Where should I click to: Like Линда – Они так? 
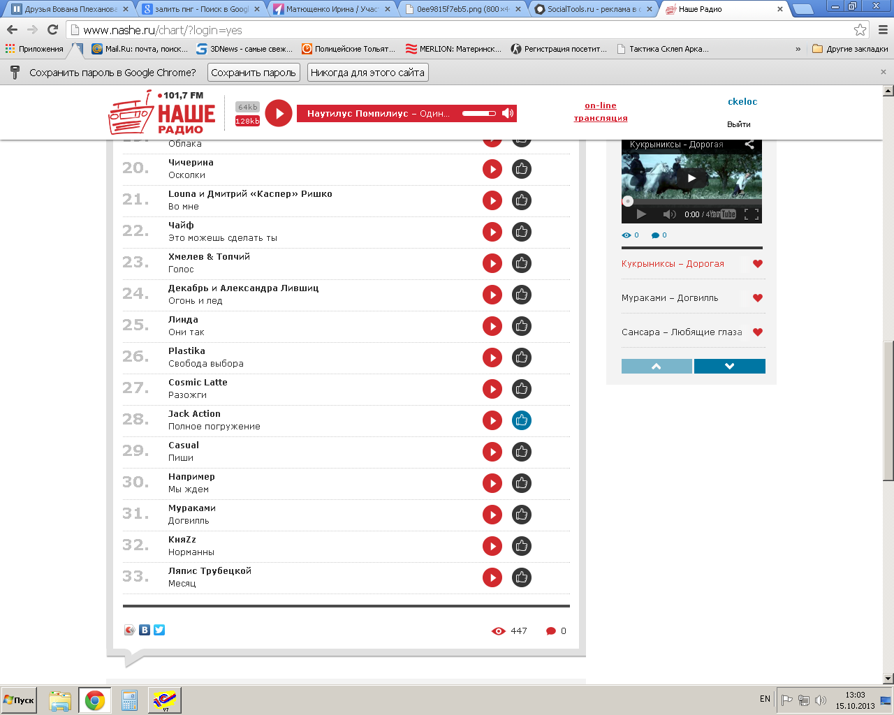point(522,326)
